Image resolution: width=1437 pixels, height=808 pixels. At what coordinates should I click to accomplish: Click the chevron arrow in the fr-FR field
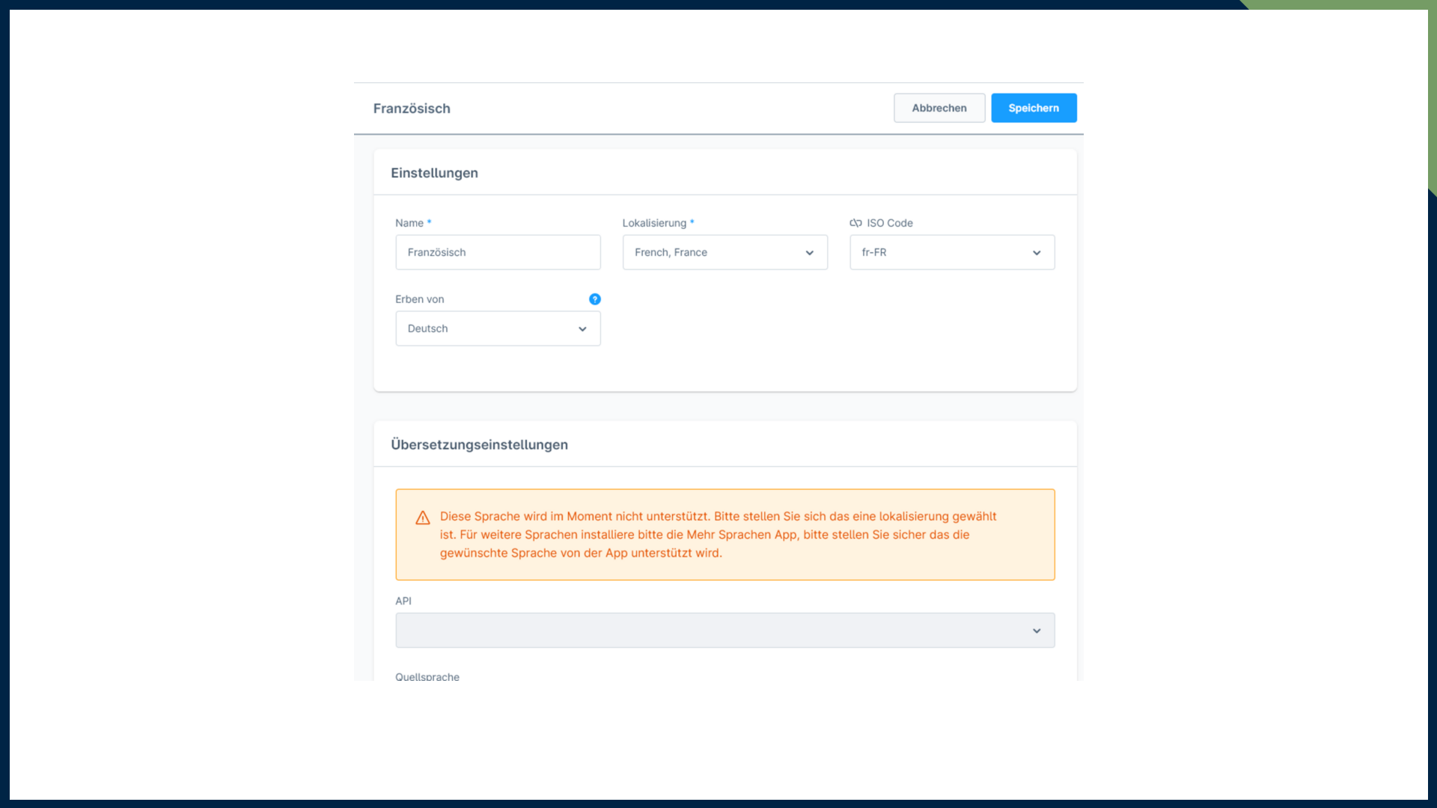(1037, 253)
